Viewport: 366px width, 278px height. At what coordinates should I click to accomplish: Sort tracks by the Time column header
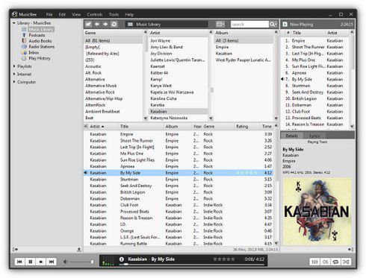(267, 127)
